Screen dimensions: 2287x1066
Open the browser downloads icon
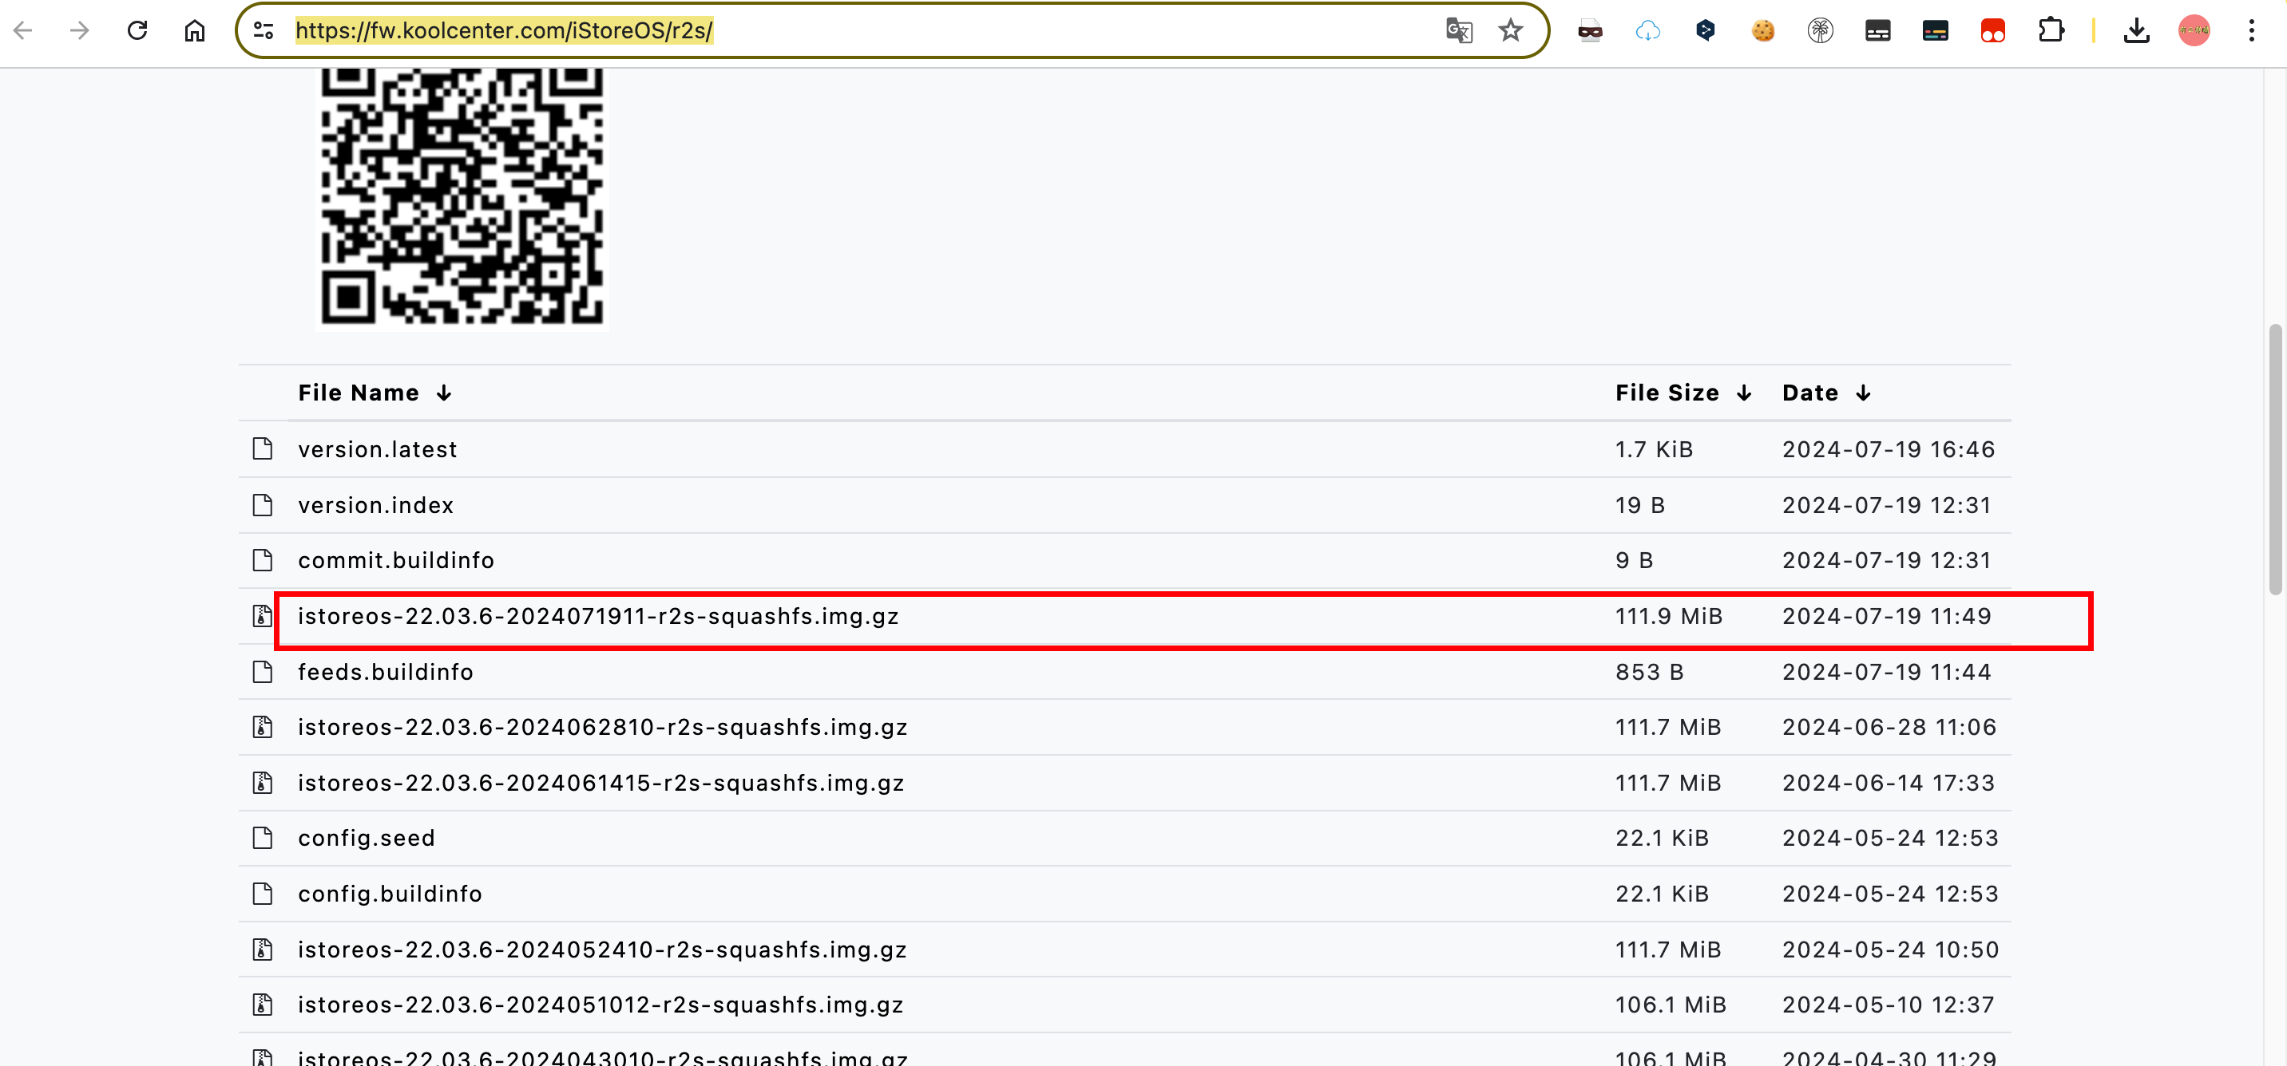click(2136, 30)
